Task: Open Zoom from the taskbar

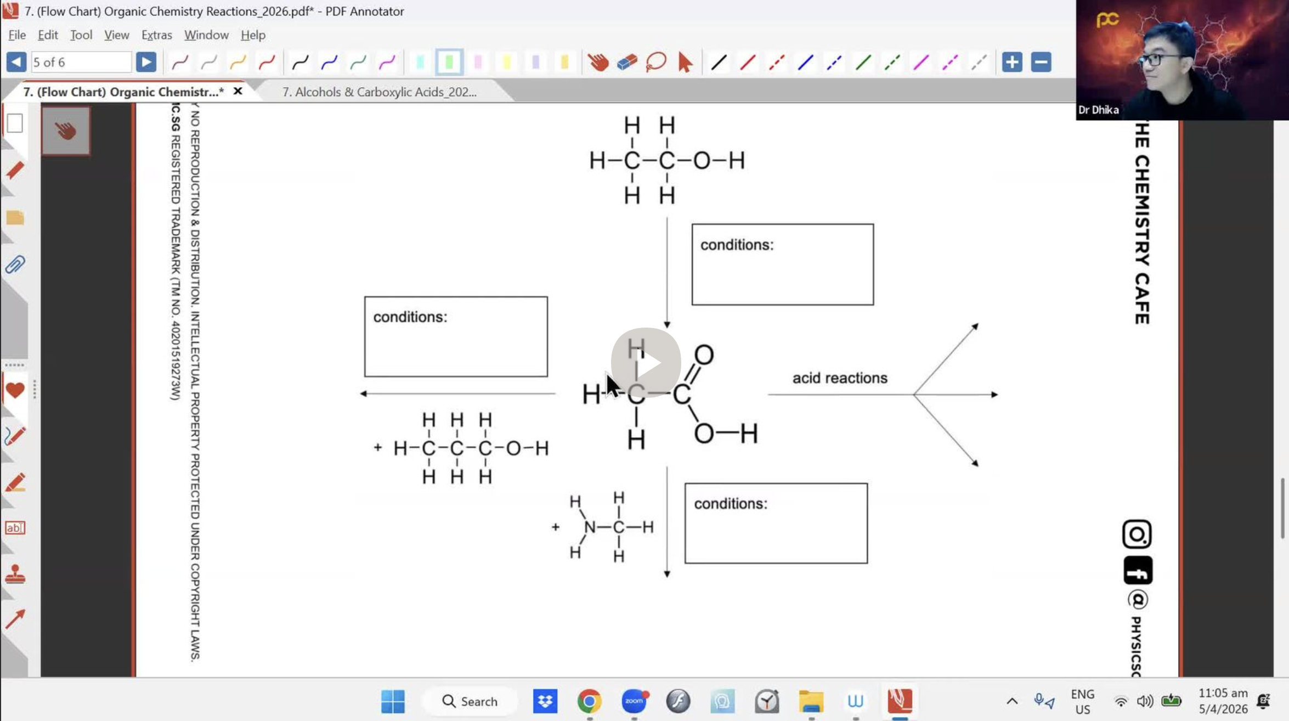Action: coord(635,701)
